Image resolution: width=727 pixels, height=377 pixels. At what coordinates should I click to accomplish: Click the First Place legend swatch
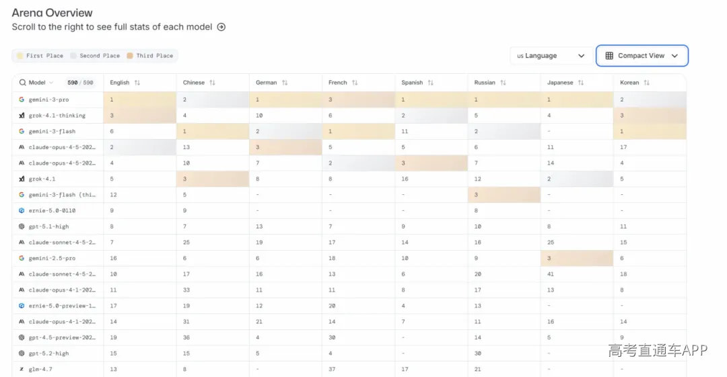tap(20, 56)
